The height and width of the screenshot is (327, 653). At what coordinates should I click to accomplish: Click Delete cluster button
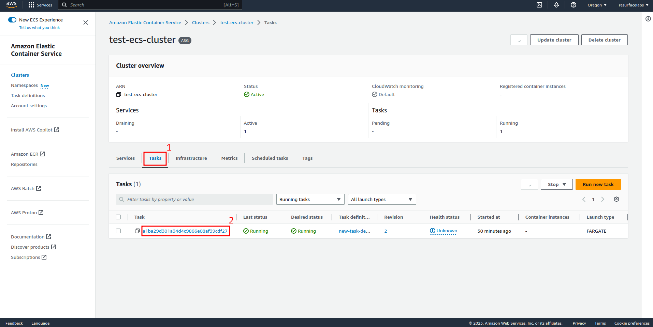click(604, 40)
